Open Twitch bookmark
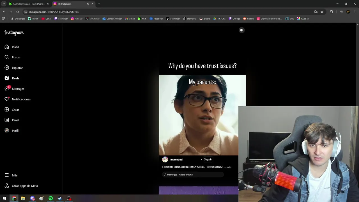The height and width of the screenshot is (202, 359). [x=33, y=19]
